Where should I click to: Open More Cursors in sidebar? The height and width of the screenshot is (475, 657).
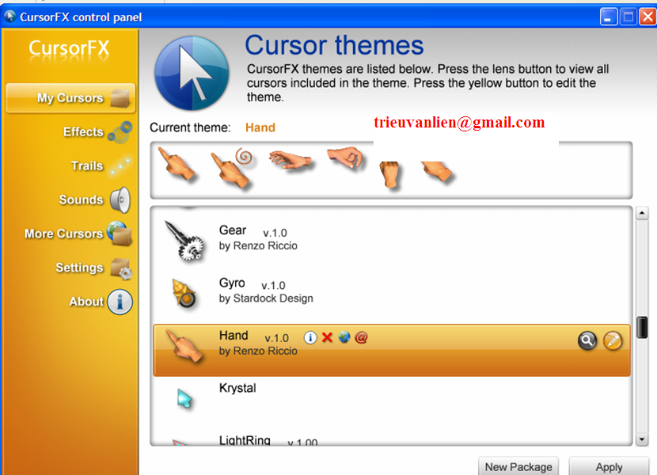64,234
